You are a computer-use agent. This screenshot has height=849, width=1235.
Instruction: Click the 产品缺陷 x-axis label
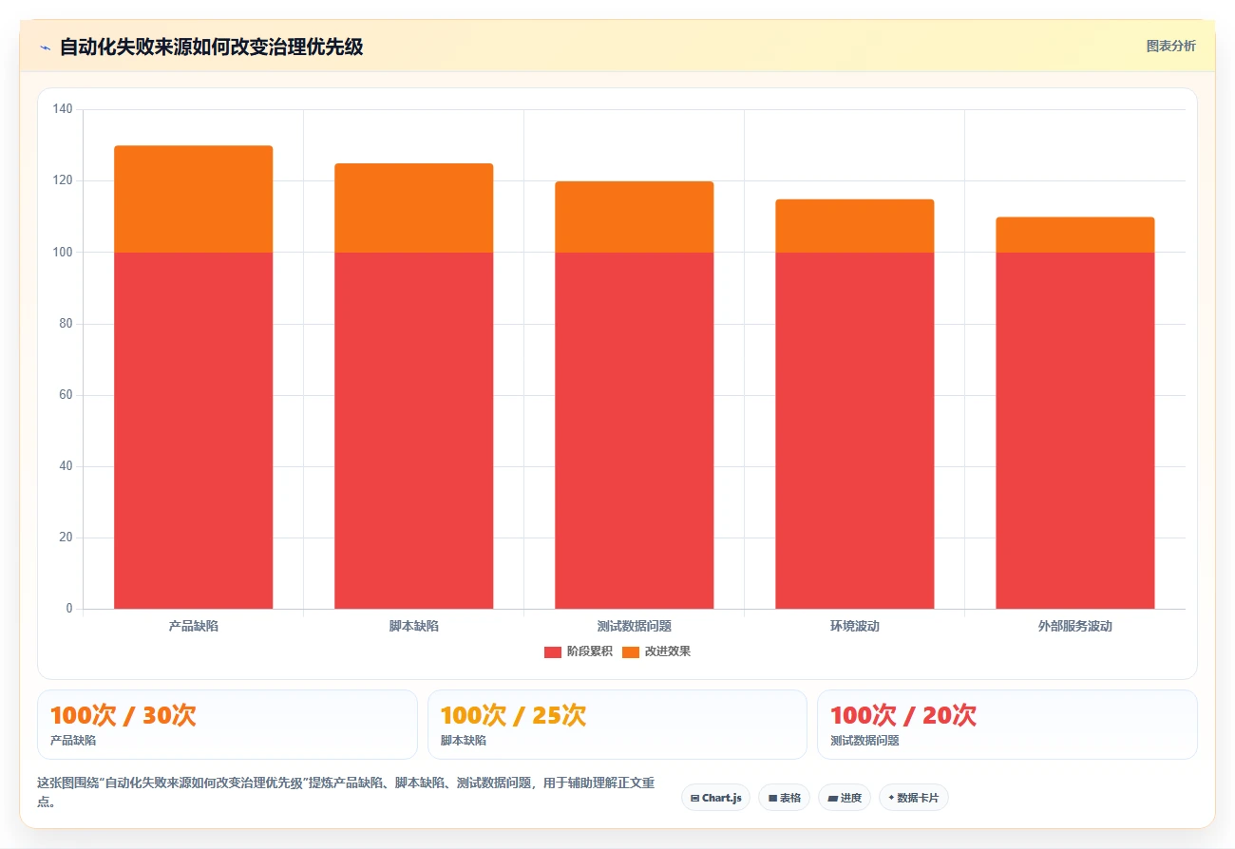194,627
